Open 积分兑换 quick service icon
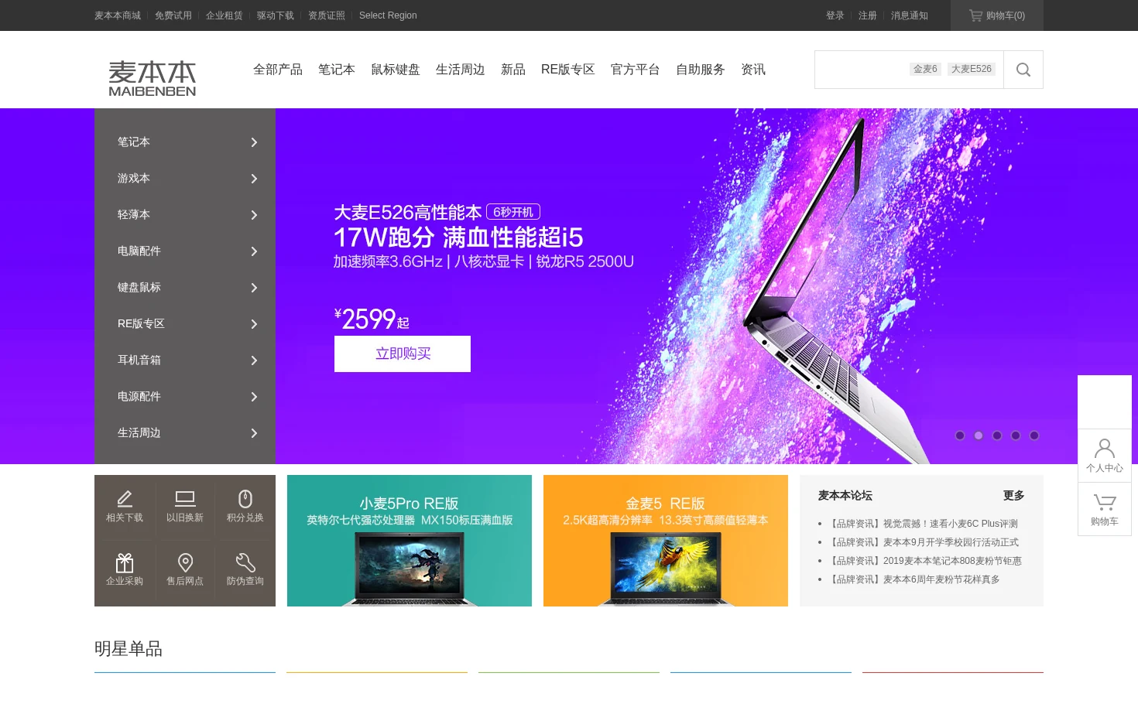The width and height of the screenshot is (1138, 714). [245, 507]
